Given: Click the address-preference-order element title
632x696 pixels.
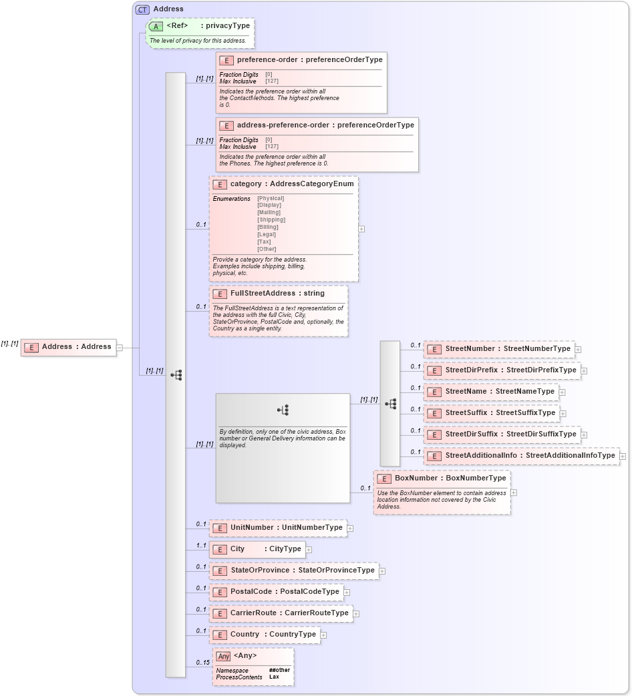Looking at the screenshot, I should pyautogui.click(x=325, y=125).
